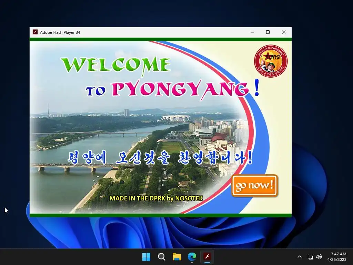The width and height of the screenshot is (353, 265).
Task: Minimize the Adobe Flash Player window
Action: tap(252, 32)
